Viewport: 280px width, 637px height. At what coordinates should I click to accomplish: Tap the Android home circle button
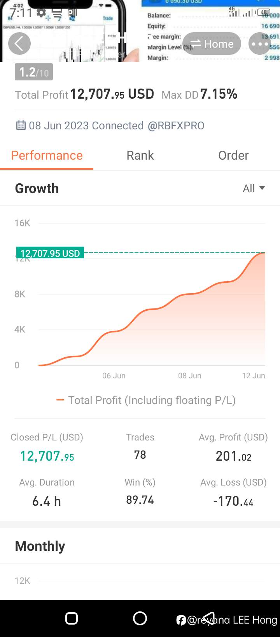(140, 618)
